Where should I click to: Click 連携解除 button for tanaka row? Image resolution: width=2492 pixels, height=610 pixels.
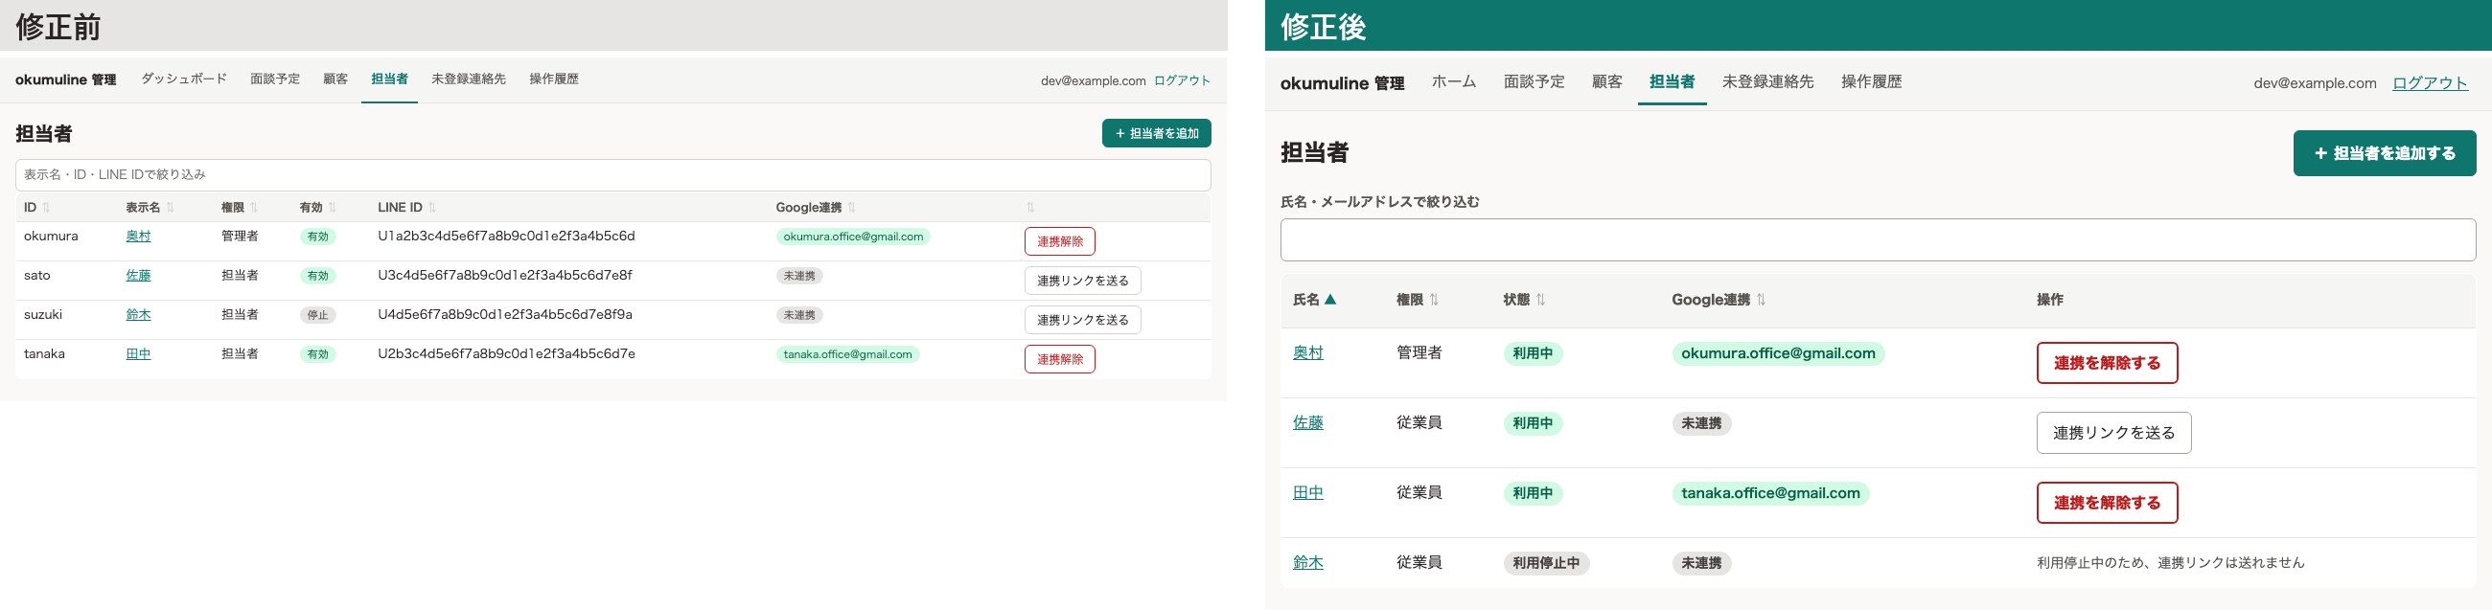[x=1059, y=360]
